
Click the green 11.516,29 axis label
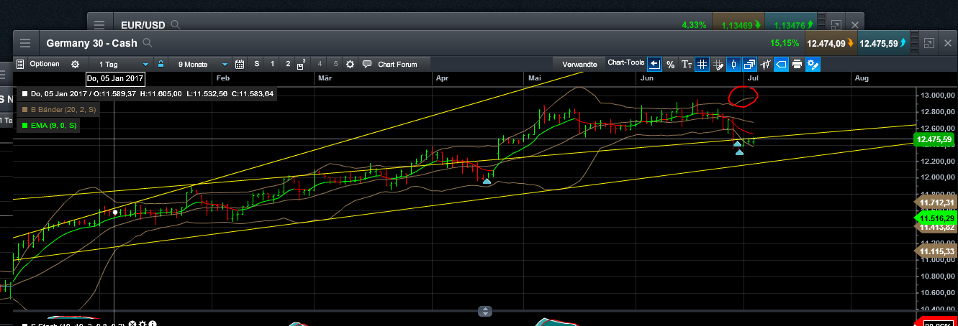[x=934, y=218]
